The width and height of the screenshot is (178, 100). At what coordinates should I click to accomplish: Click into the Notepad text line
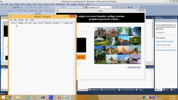pos(41,23)
